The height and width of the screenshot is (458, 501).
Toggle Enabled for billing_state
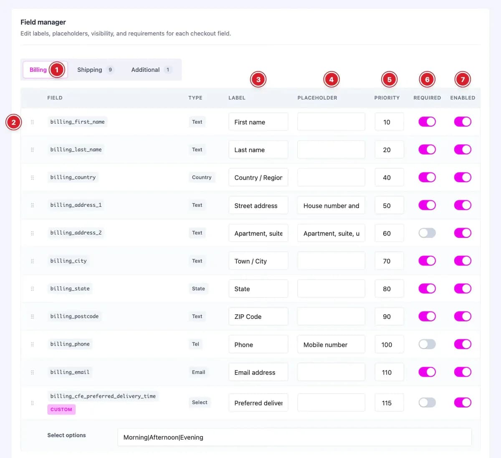pos(463,288)
